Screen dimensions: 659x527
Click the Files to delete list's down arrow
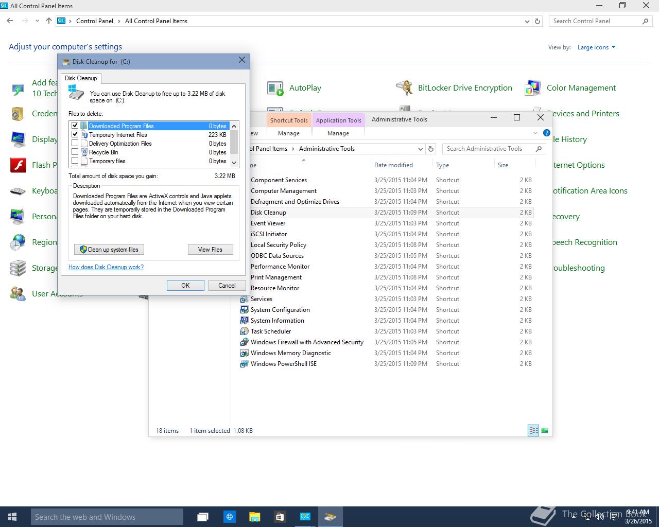(x=234, y=163)
